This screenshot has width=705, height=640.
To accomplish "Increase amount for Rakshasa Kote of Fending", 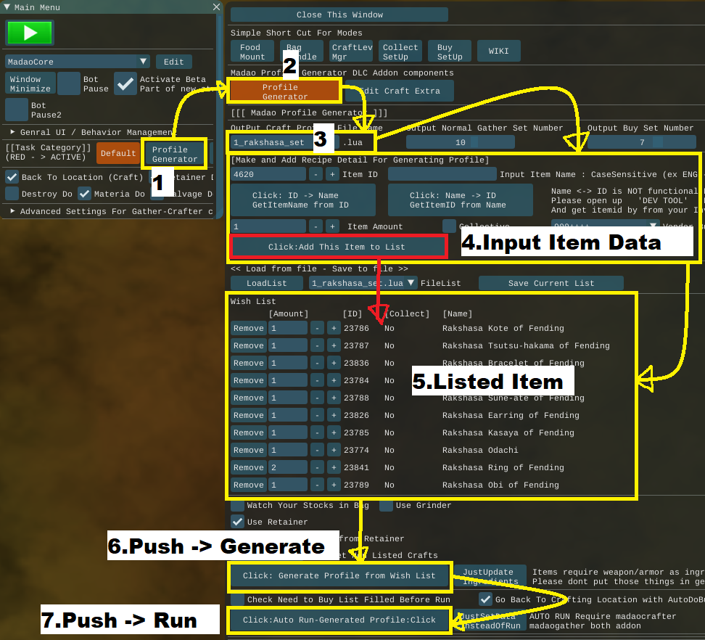I will point(332,328).
